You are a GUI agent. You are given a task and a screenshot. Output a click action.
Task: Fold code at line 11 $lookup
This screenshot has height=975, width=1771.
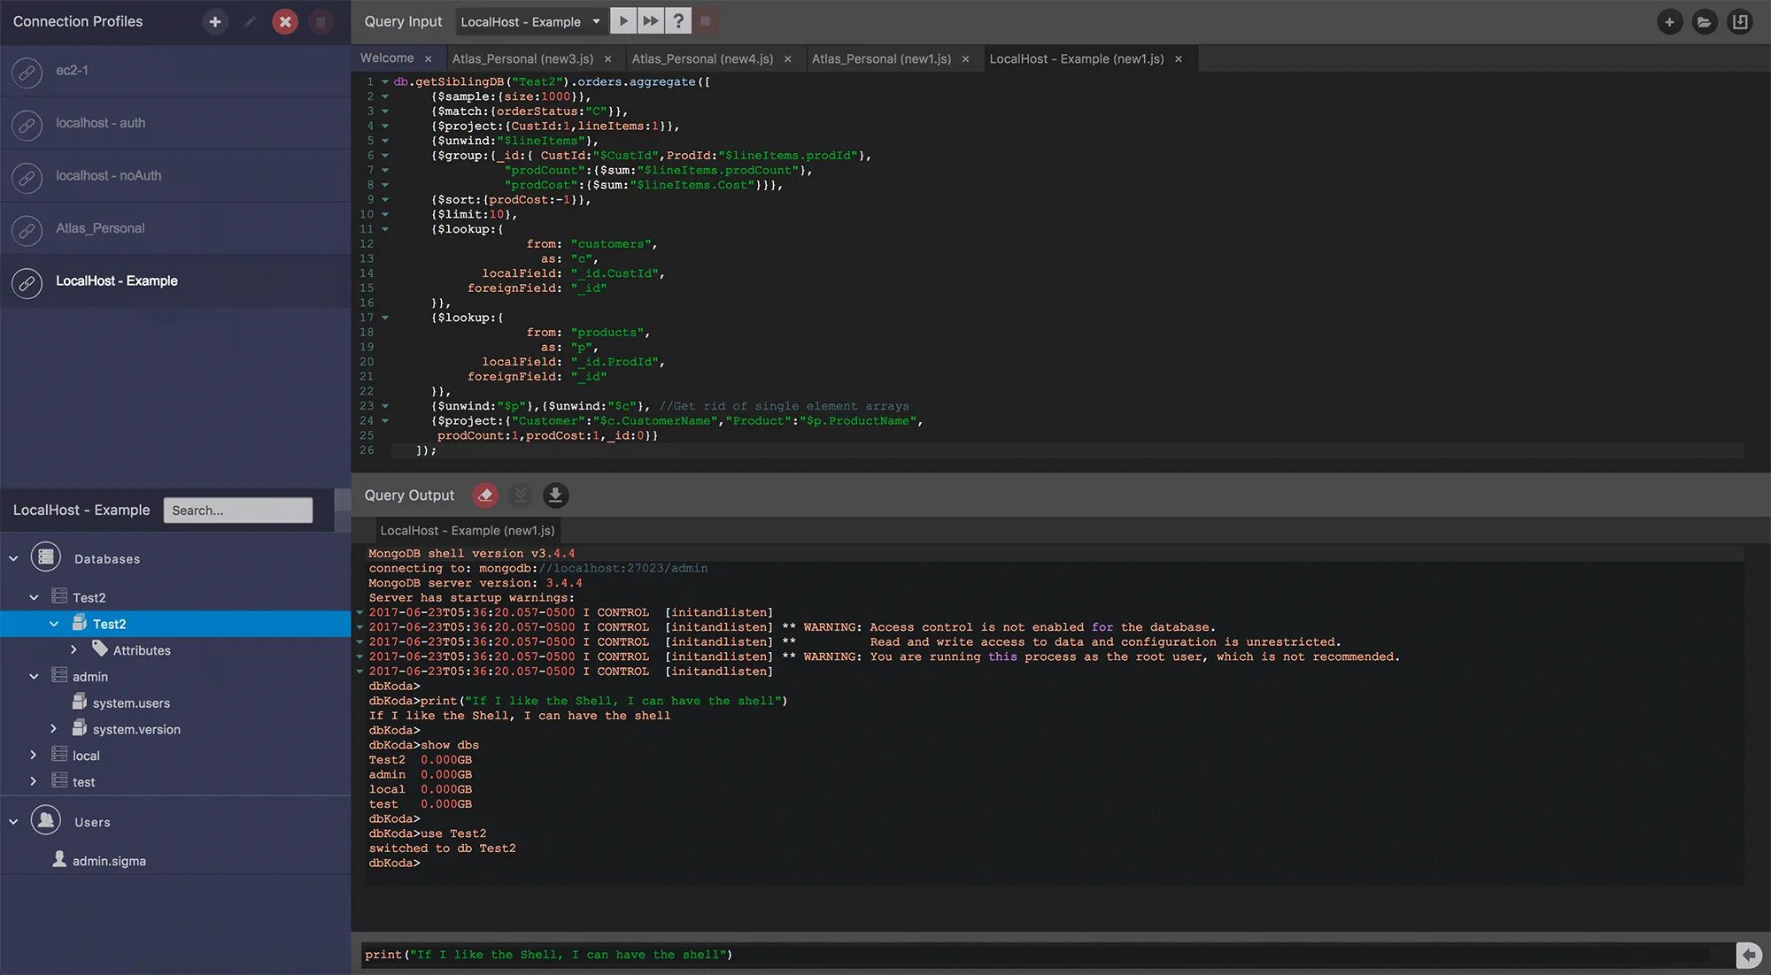(385, 229)
